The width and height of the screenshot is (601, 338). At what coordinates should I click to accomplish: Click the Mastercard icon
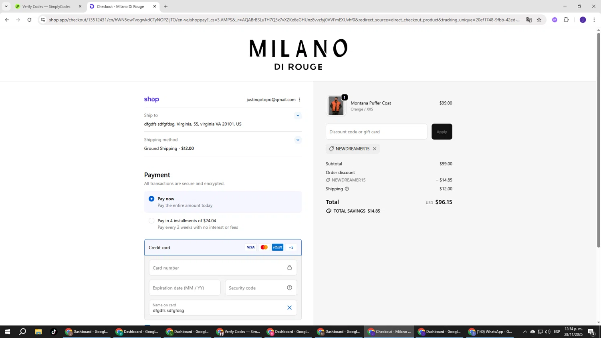pos(264,247)
